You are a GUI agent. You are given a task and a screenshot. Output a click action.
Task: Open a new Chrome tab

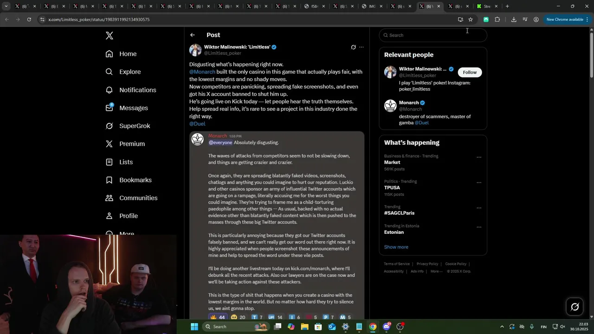[507, 6]
